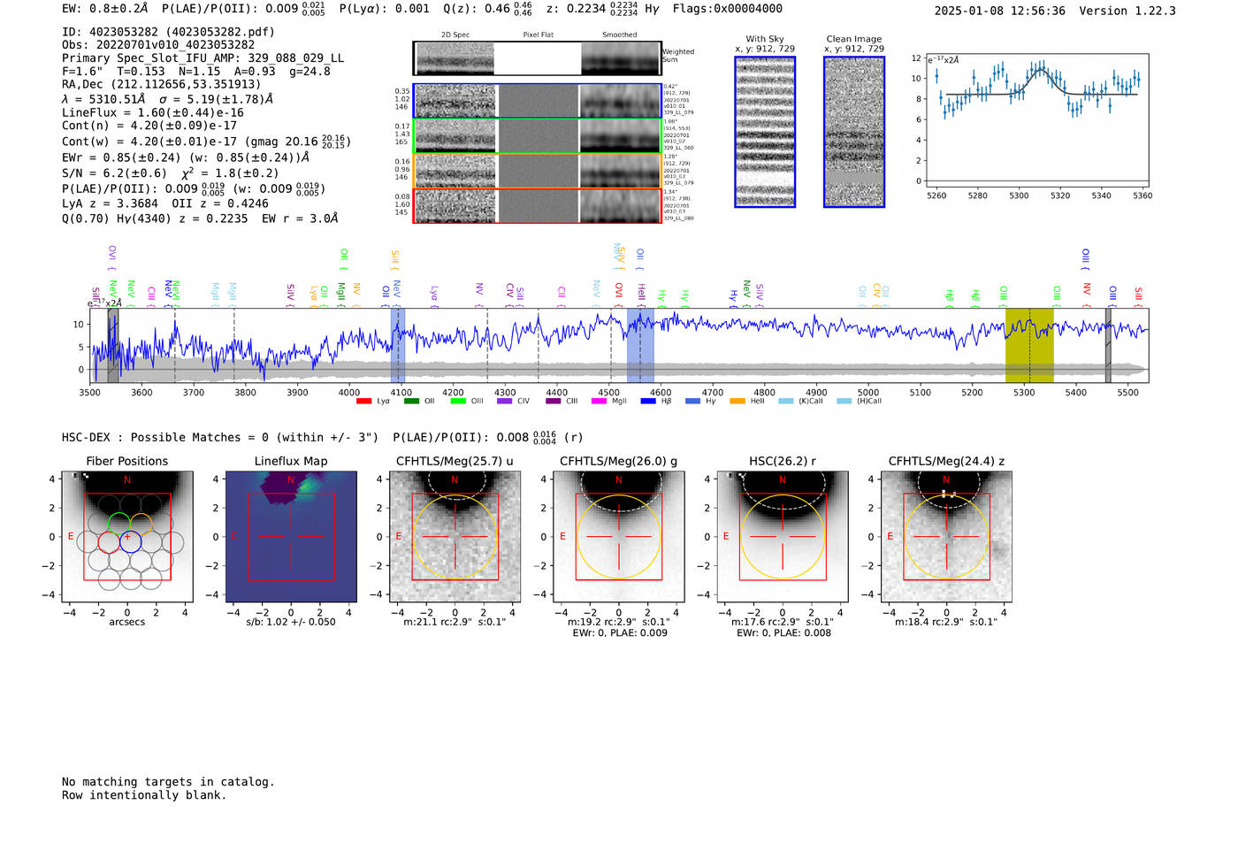Click the red Lyα legend swatch
Image resolution: width=1238 pixels, height=843 pixels.
363,402
